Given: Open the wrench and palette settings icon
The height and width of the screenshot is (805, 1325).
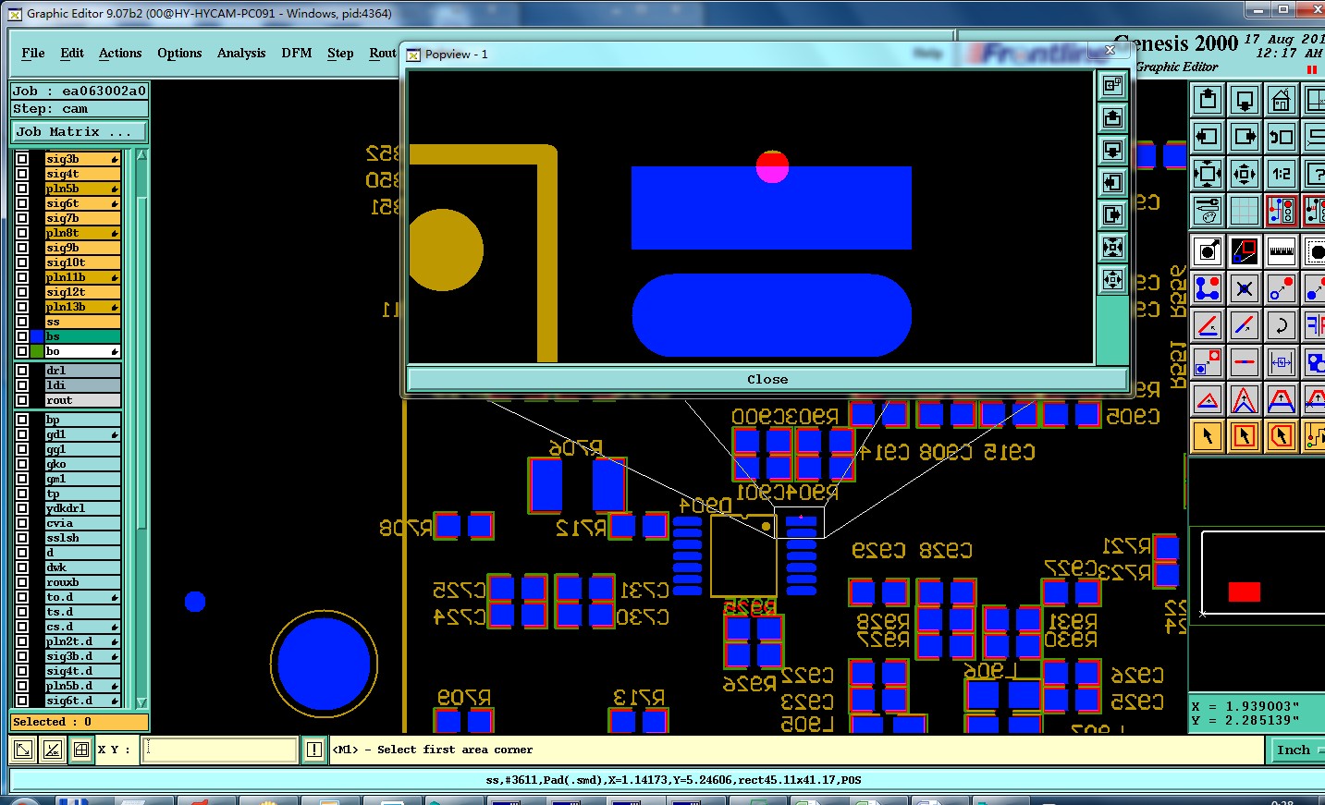Looking at the screenshot, I should [1208, 211].
